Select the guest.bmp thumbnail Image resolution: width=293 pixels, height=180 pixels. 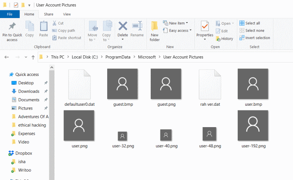123,84
